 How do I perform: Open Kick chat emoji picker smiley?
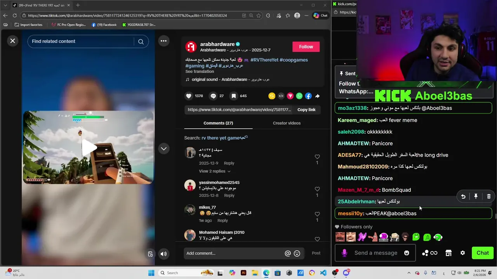407,253
